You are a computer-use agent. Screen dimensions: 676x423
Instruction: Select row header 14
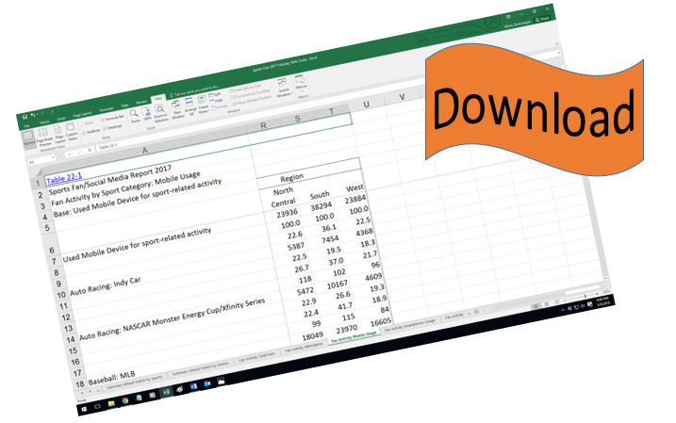(71, 339)
